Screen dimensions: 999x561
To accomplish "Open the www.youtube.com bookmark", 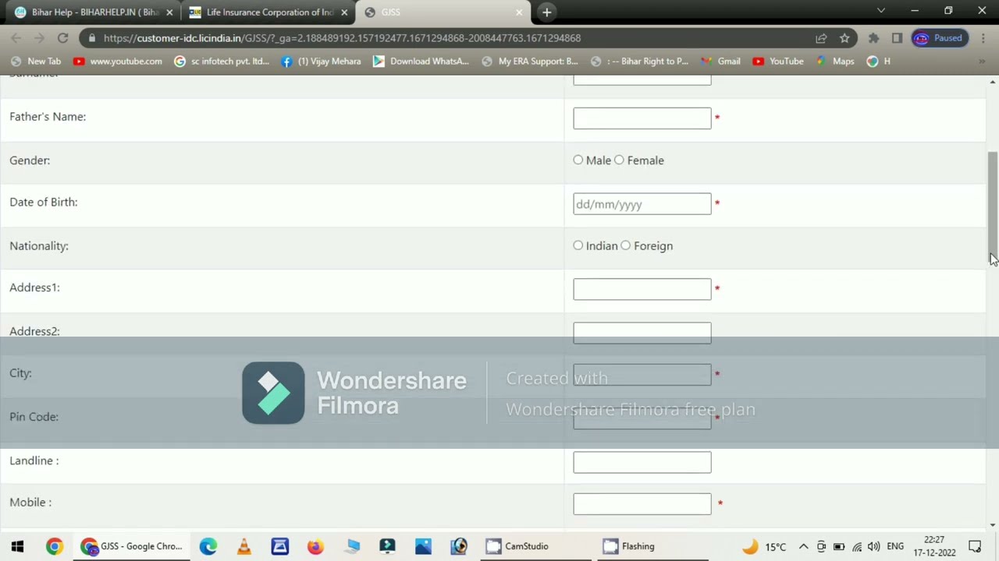I will [x=118, y=61].
